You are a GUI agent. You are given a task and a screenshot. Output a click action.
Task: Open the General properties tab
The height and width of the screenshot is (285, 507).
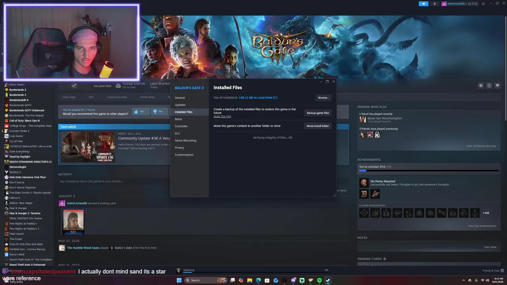click(180, 98)
